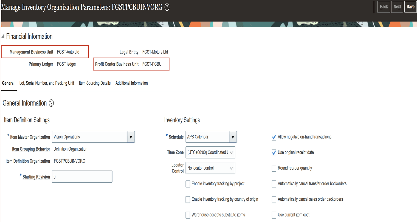Open the Additional Information tab
This screenshot has width=417, height=222.
[x=131, y=83]
